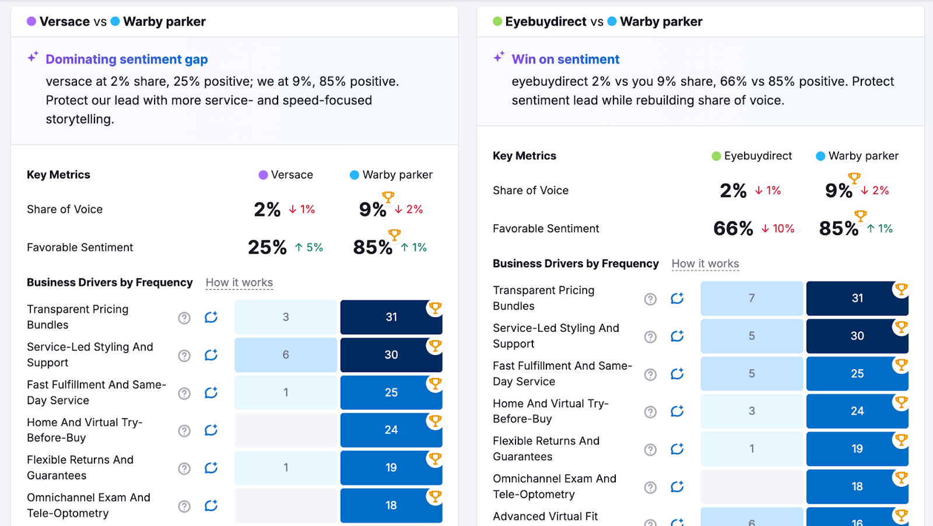933x526 pixels.
Task: Click the question mark beside Fast Fulfillment And Same-Day Service
Action: (x=184, y=392)
